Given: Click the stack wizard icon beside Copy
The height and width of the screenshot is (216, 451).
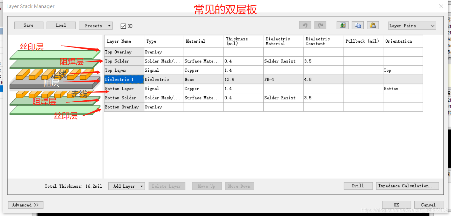Looking at the screenshot, I should [x=342, y=25].
